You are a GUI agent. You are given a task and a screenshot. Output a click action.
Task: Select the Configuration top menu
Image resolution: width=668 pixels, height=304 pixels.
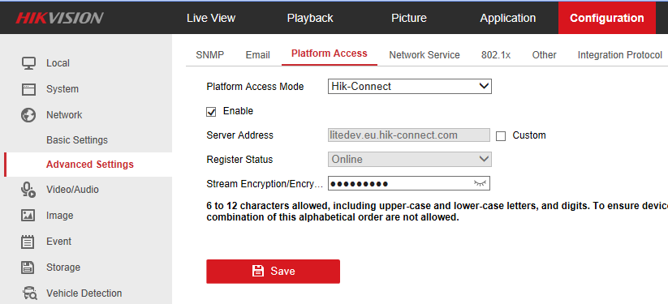pyautogui.click(x=607, y=18)
